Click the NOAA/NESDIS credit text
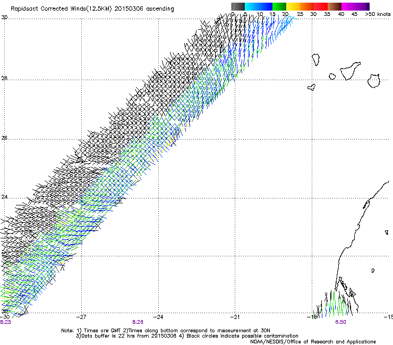This screenshot has height=345, width=393. (x=313, y=342)
